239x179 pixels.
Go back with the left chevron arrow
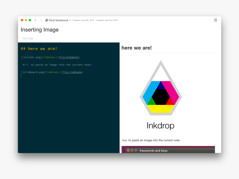pyautogui.click(x=35, y=20)
